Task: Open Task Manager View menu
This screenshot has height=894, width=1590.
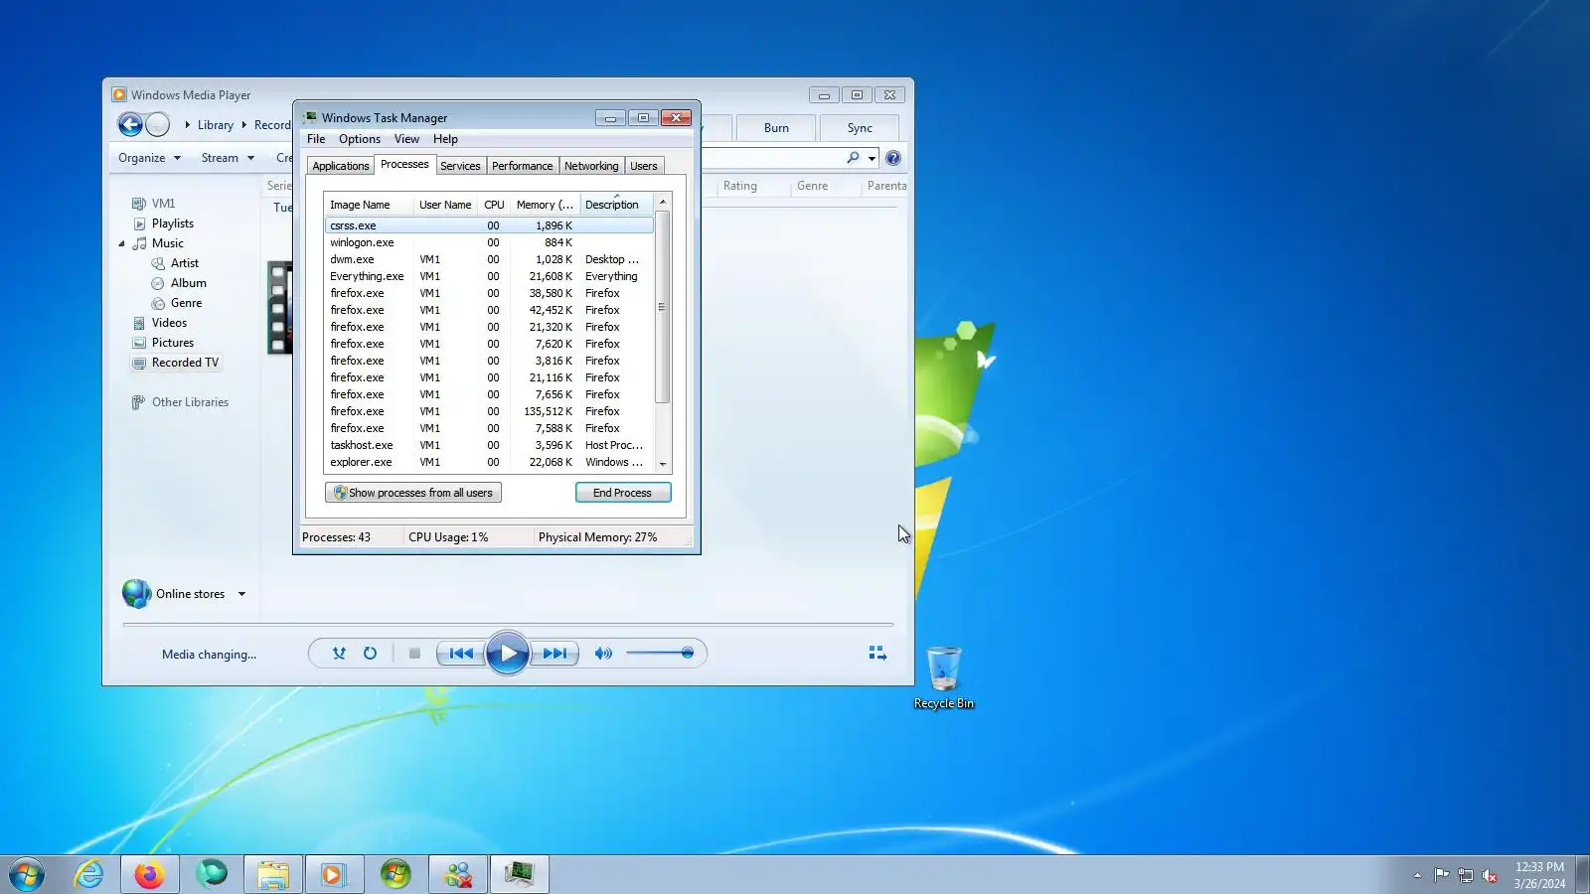Action: coord(406,139)
